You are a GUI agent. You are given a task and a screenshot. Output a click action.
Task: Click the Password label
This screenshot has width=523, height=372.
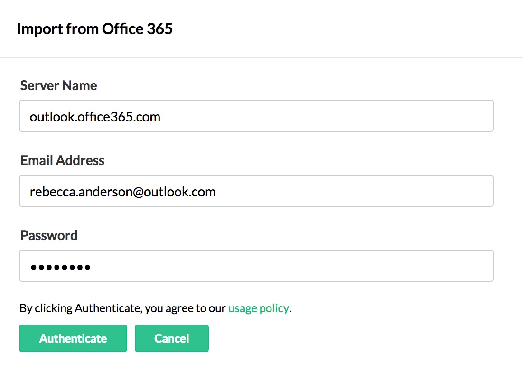[x=49, y=235]
